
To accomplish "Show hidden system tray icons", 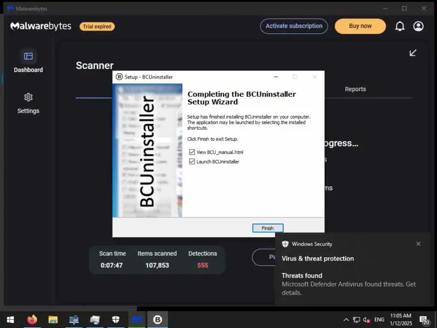I will coord(346,319).
